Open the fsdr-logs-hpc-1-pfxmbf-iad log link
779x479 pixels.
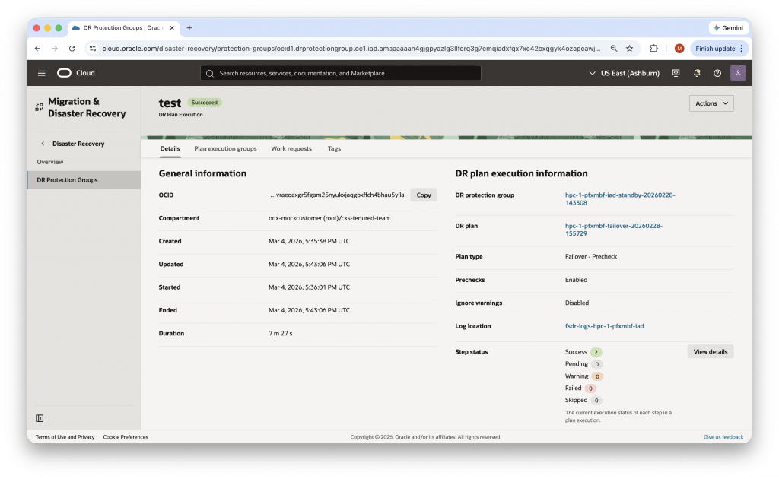tap(605, 325)
